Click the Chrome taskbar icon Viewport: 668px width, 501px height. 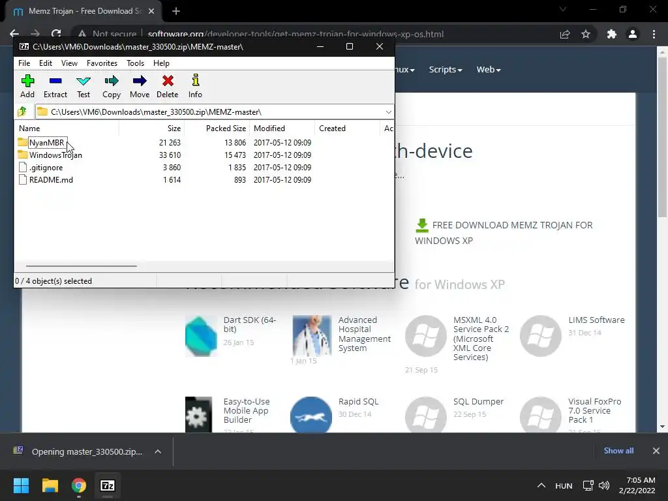click(x=79, y=485)
